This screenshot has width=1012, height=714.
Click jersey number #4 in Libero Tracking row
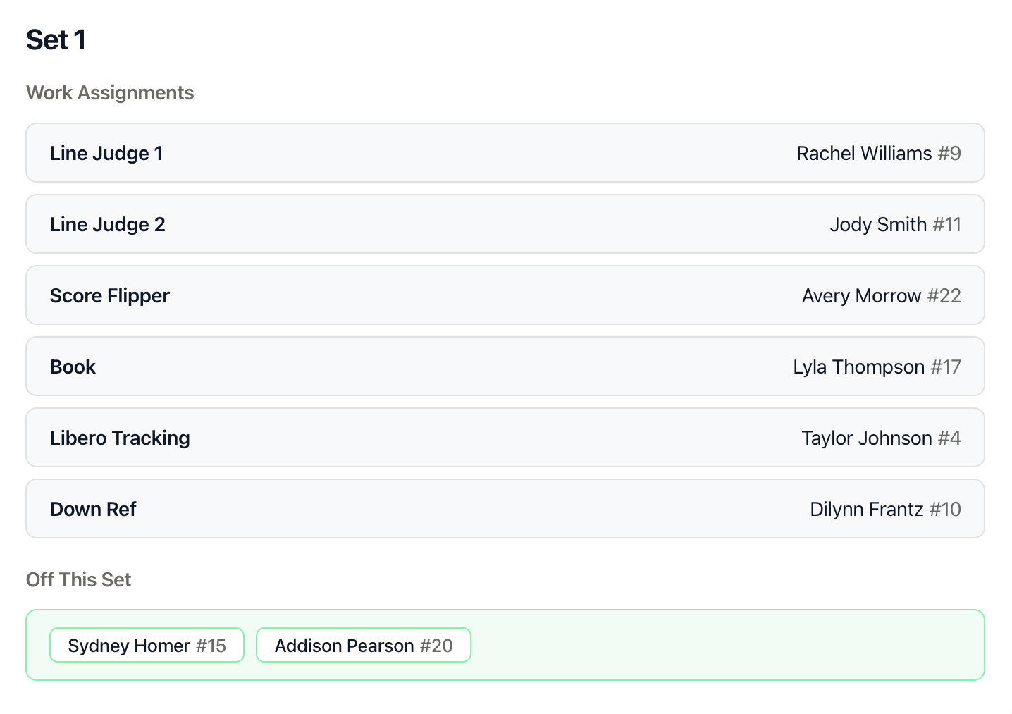(x=949, y=438)
